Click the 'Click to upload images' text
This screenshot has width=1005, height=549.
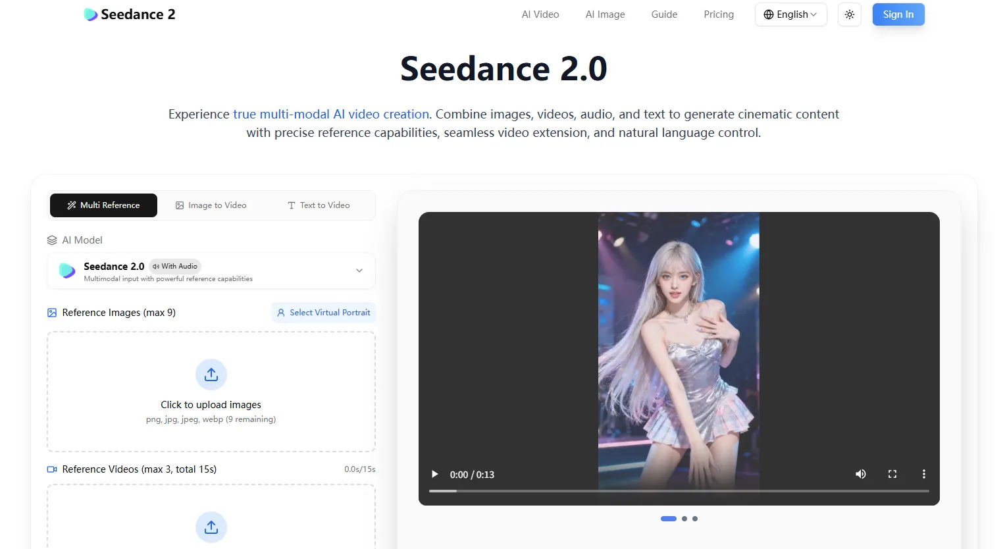pos(211,405)
